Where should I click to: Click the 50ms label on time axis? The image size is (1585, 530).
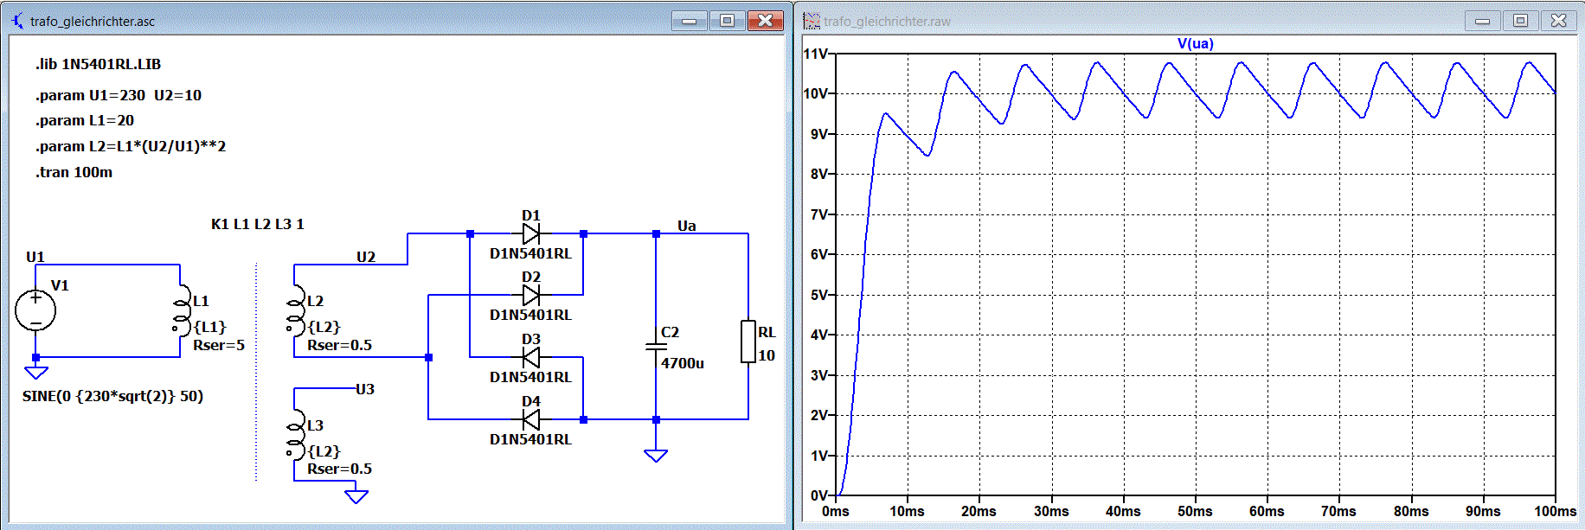[1195, 511]
